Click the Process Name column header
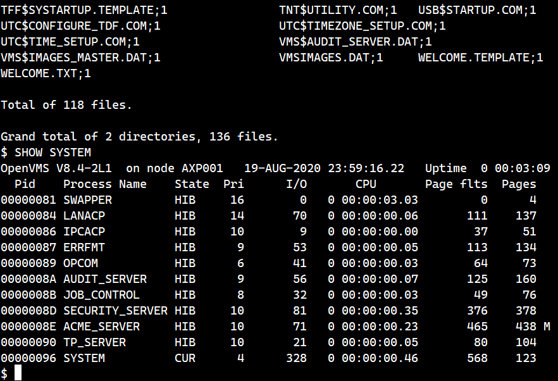 coord(105,184)
